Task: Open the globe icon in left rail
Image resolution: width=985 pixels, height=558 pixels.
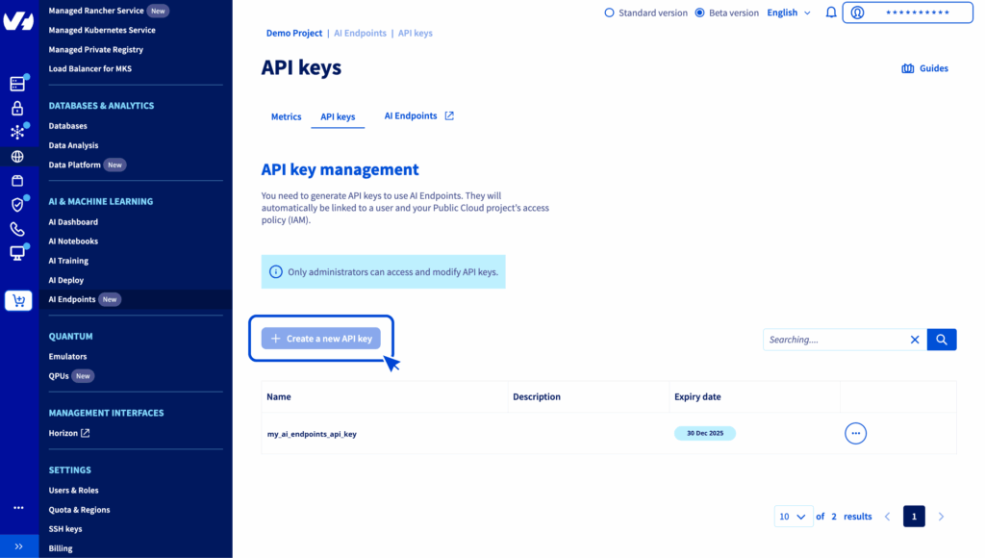Action: coord(17,156)
